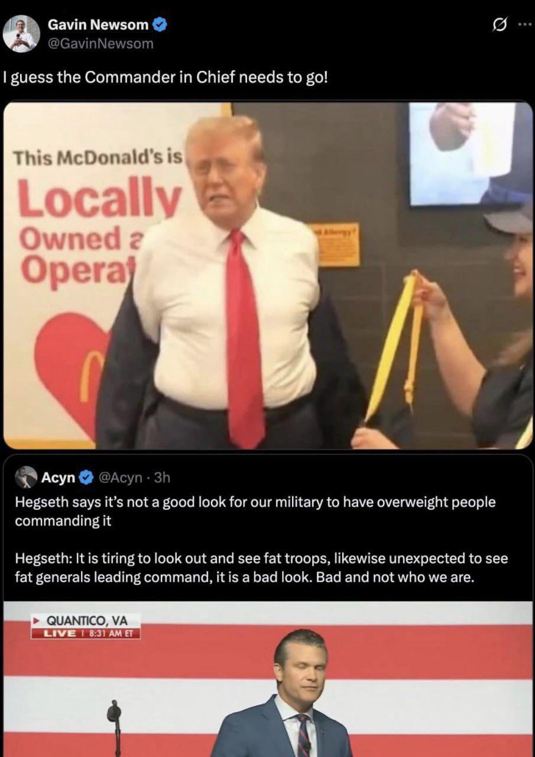Open the McDonald's photo in the tweet
Viewport: 535px width, 757px height.
coord(268,275)
